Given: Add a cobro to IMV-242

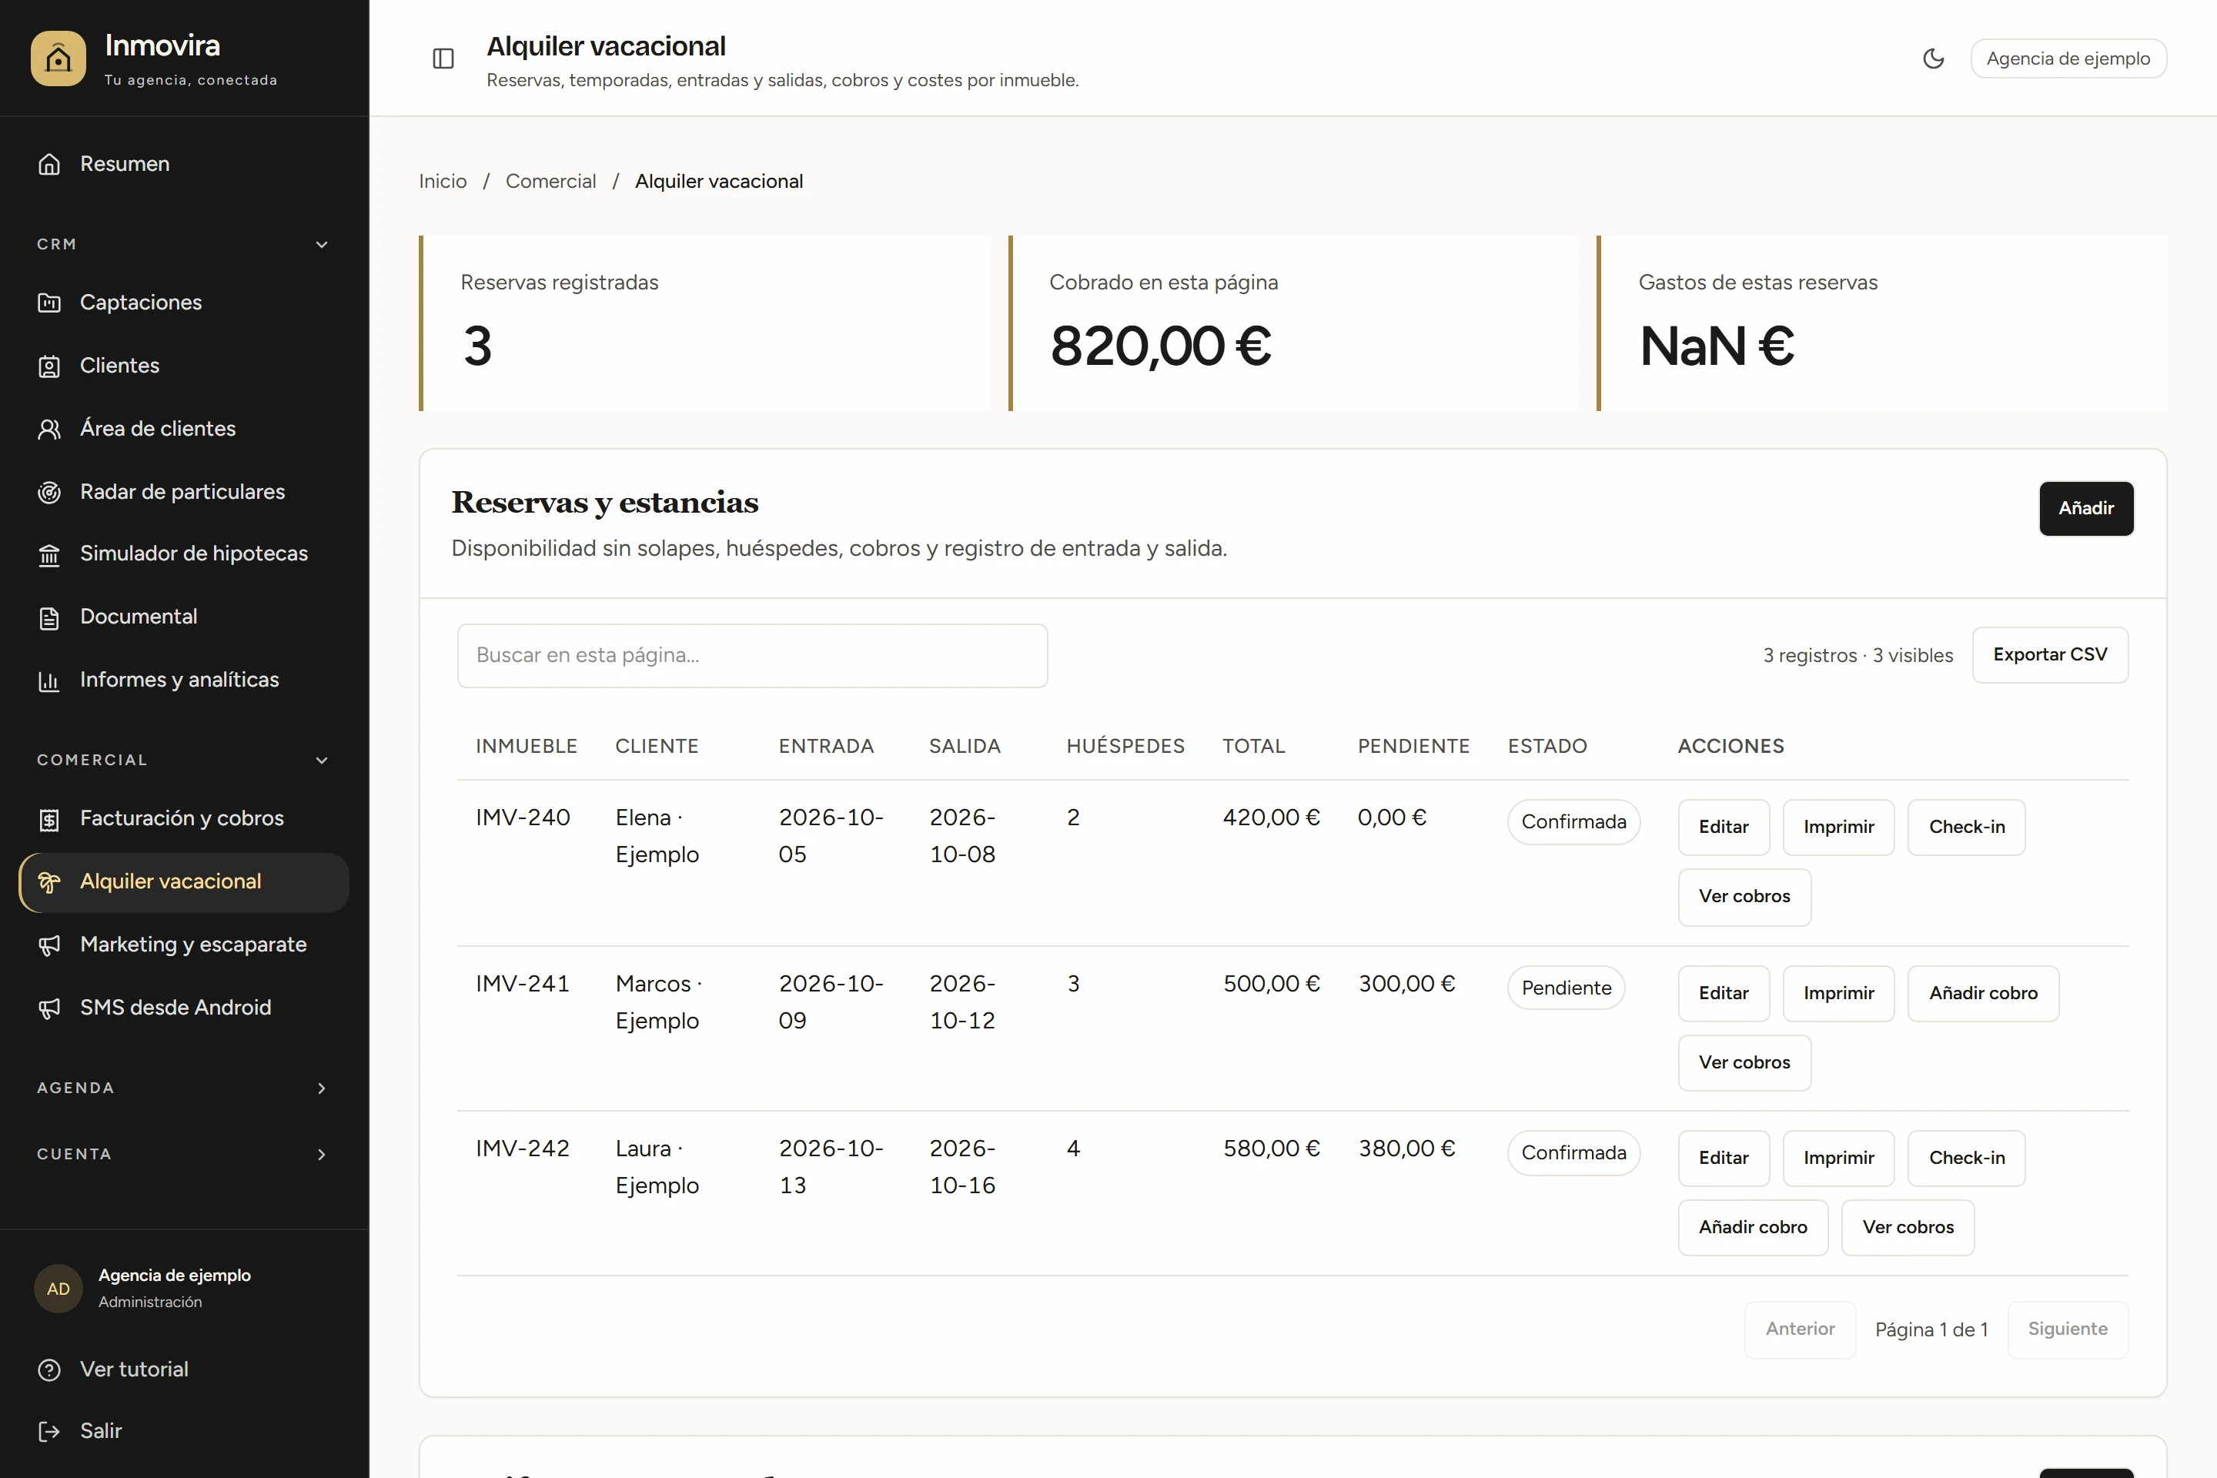Looking at the screenshot, I should pos(1752,1227).
